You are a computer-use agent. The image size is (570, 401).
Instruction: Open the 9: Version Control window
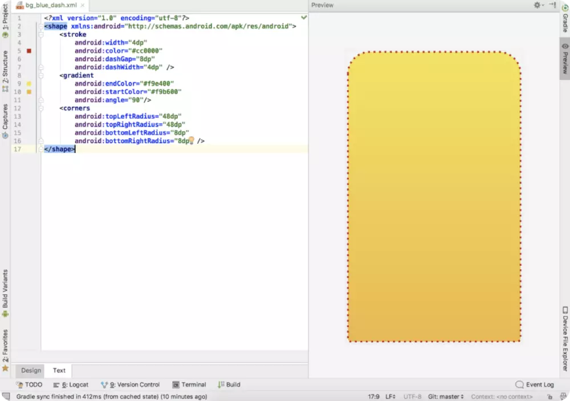tap(130, 384)
